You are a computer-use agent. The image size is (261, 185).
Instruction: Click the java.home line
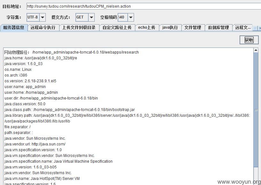point(41,58)
